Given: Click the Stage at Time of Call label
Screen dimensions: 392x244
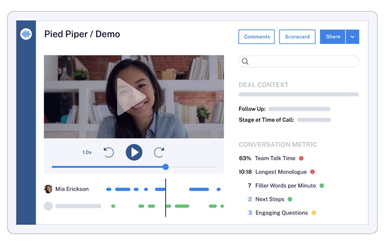Looking at the screenshot, I should 266,120.
